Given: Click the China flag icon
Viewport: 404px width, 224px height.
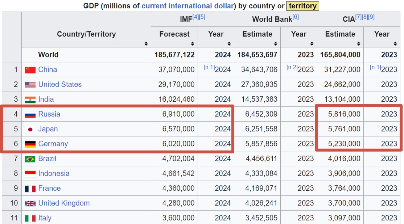Looking at the screenshot, I should coord(30,70).
